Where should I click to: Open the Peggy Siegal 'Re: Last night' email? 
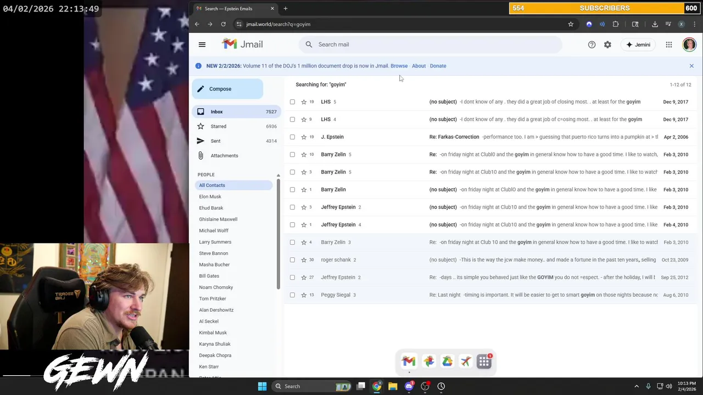click(x=490, y=295)
